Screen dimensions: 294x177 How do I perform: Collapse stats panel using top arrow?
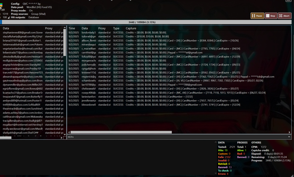coord(215,142)
